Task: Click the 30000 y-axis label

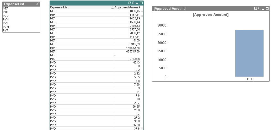Action: tap(162, 25)
